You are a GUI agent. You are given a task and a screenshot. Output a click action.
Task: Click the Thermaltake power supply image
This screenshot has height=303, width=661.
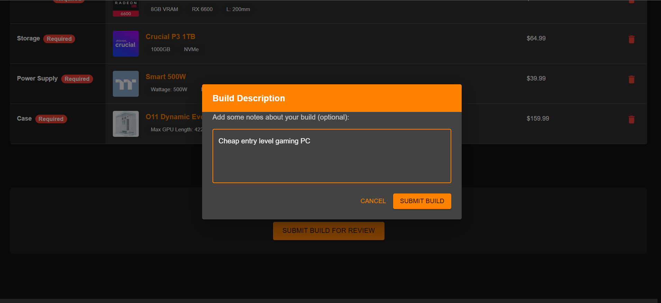[x=126, y=84]
